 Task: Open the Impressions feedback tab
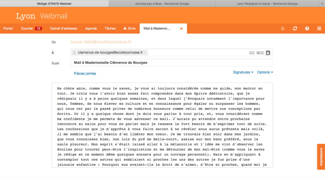point(321,157)
